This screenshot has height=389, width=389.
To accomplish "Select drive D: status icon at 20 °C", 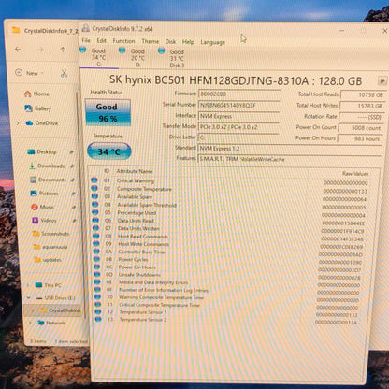I will pos(122,50).
